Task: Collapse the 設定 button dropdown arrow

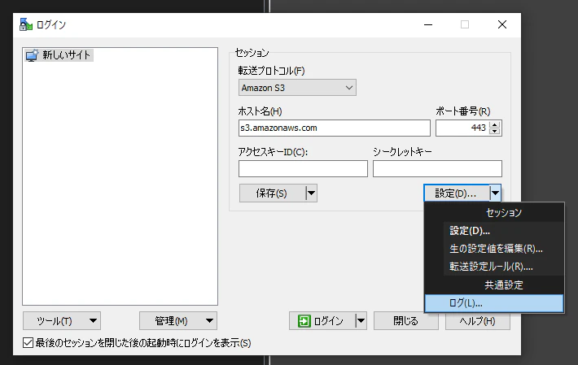Action: click(x=495, y=193)
